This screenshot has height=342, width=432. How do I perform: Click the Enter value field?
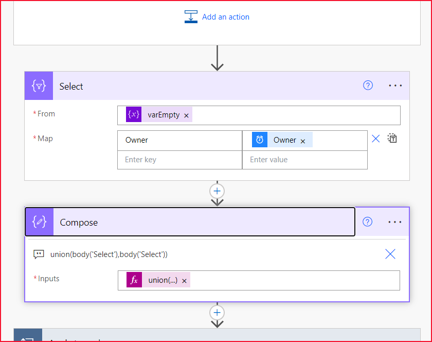(x=304, y=160)
